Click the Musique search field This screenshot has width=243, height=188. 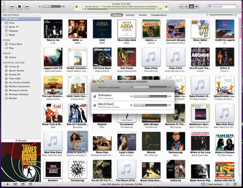222,6
